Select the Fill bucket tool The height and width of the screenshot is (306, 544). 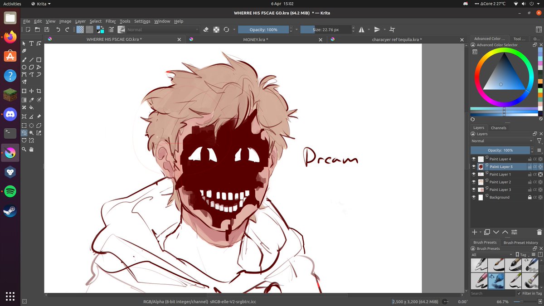(31, 108)
